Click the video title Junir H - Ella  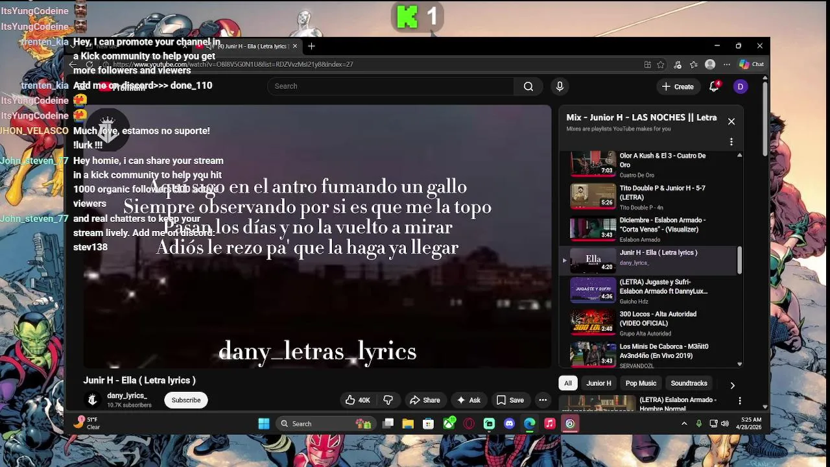point(139,380)
